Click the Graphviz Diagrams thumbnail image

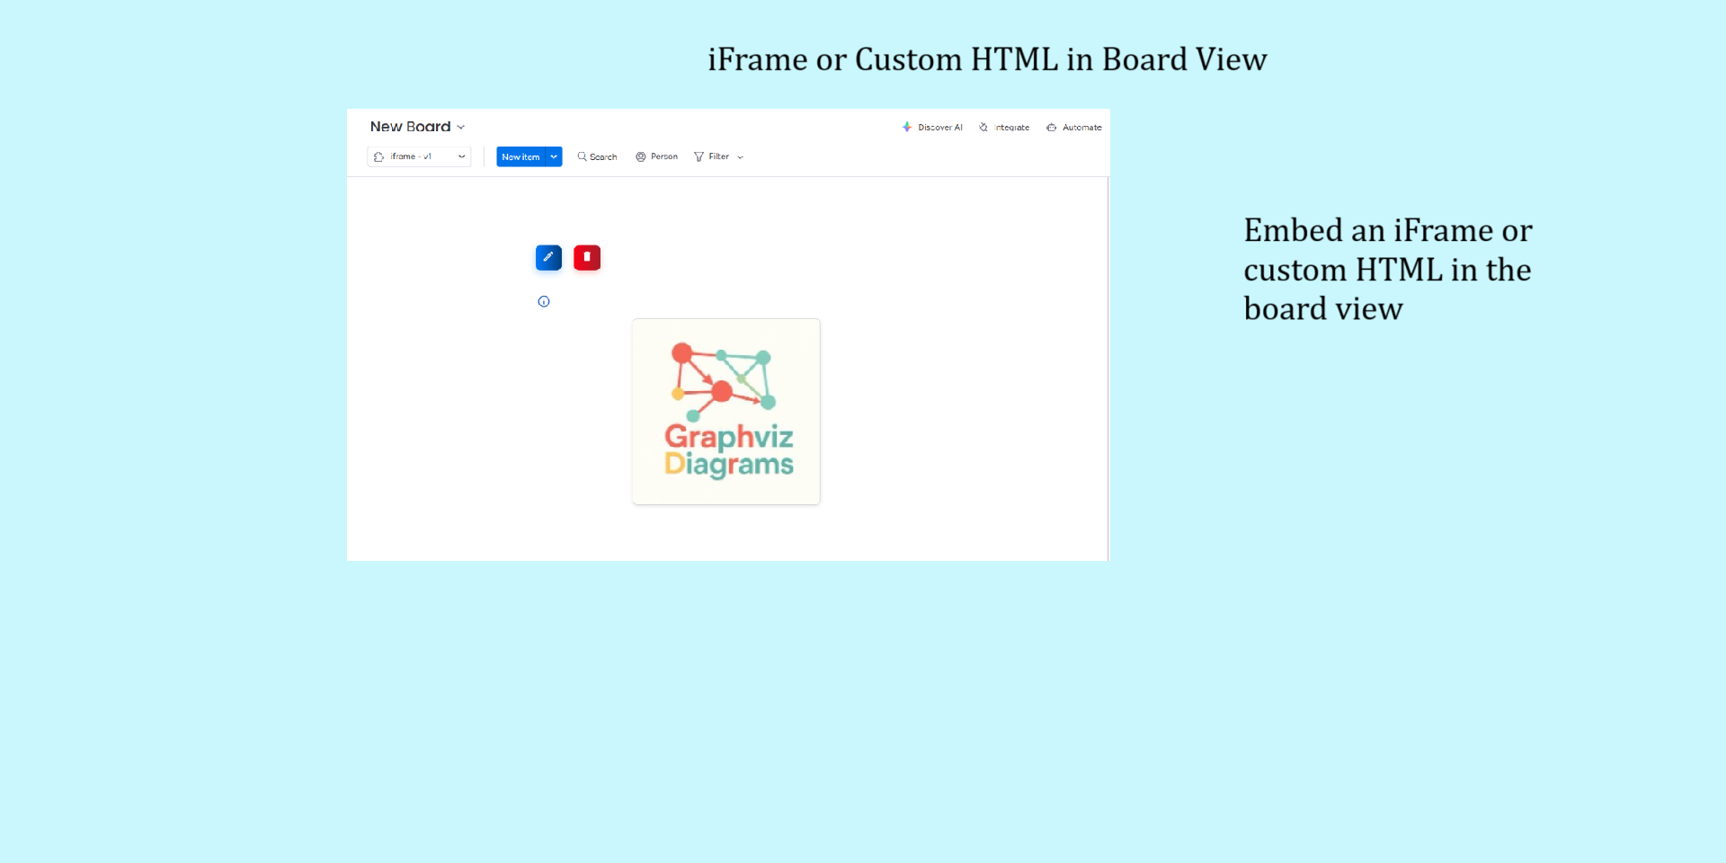tap(726, 412)
